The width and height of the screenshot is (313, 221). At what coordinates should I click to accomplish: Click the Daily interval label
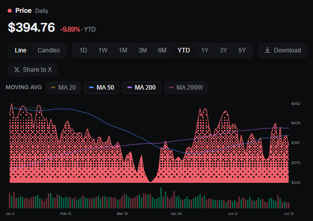point(42,11)
